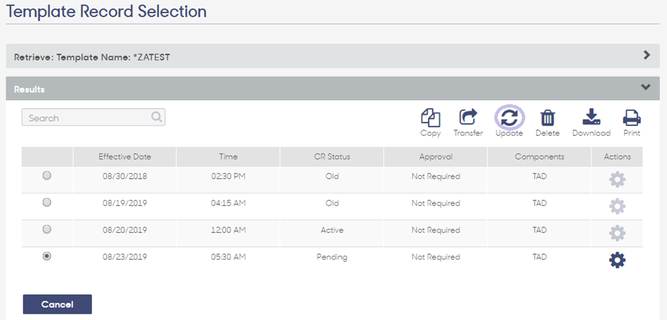667x320 pixels.
Task: Click the Transfer icon
Action: tap(468, 117)
